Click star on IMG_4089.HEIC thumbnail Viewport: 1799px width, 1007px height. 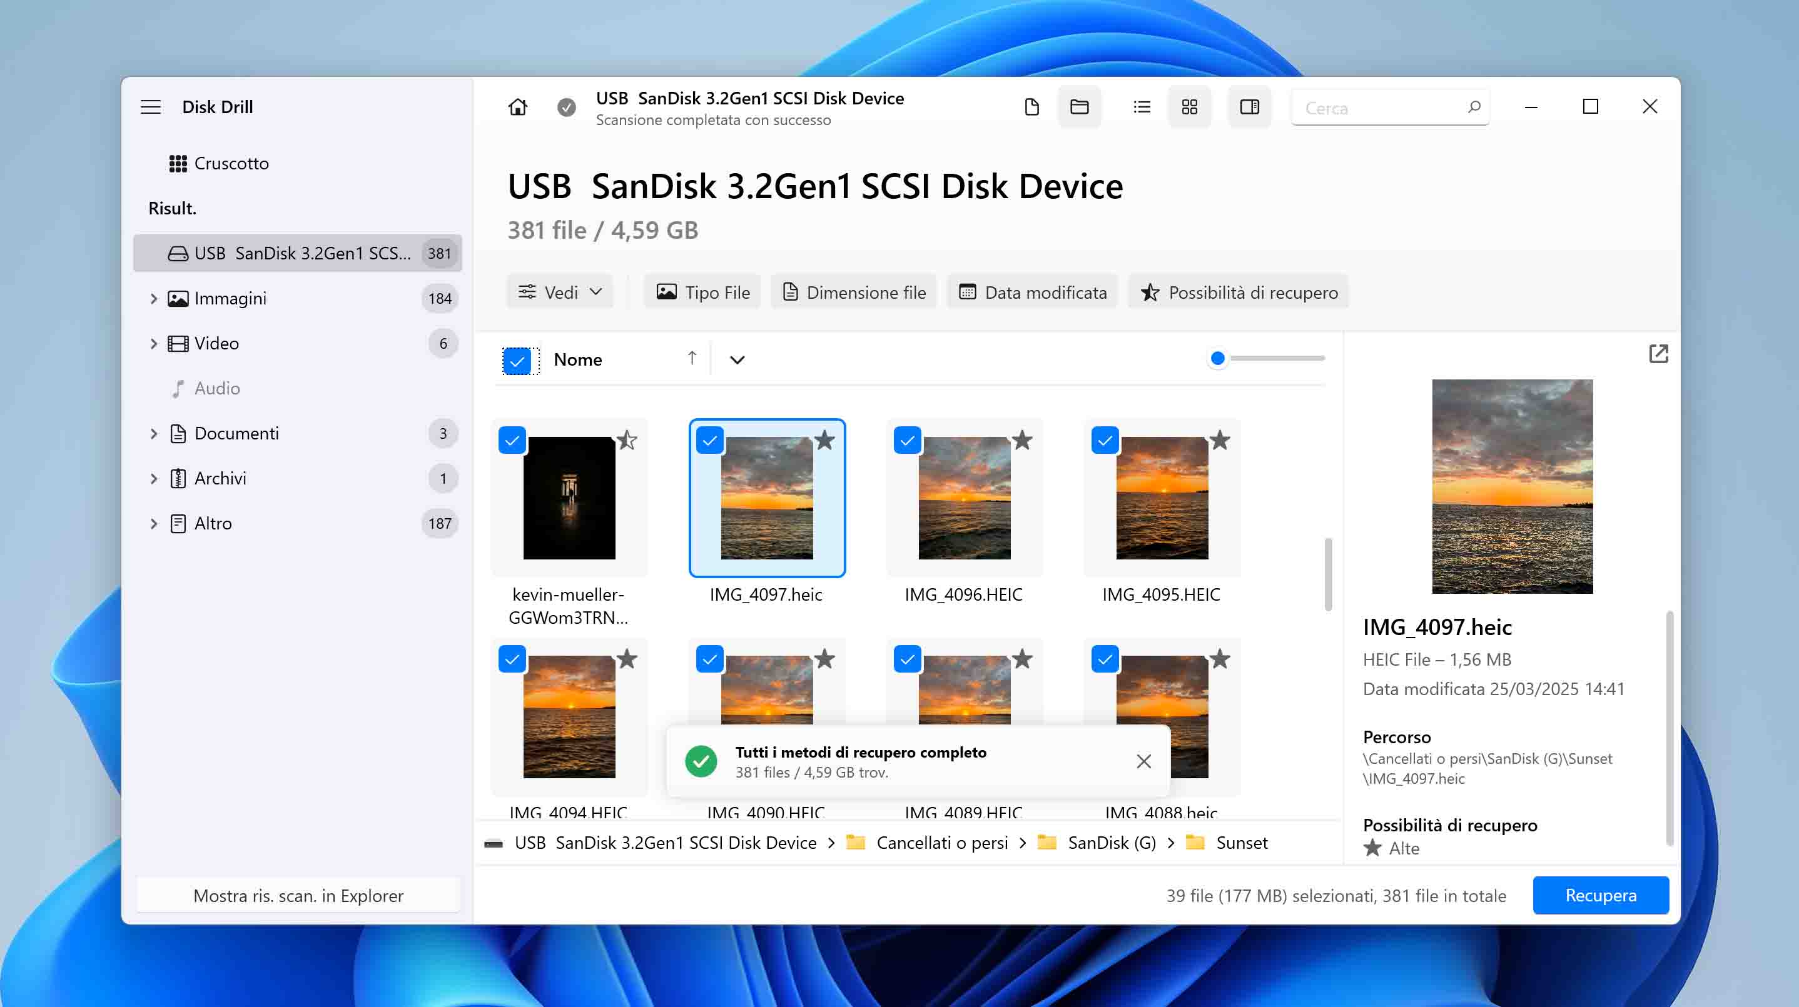tap(1021, 659)
